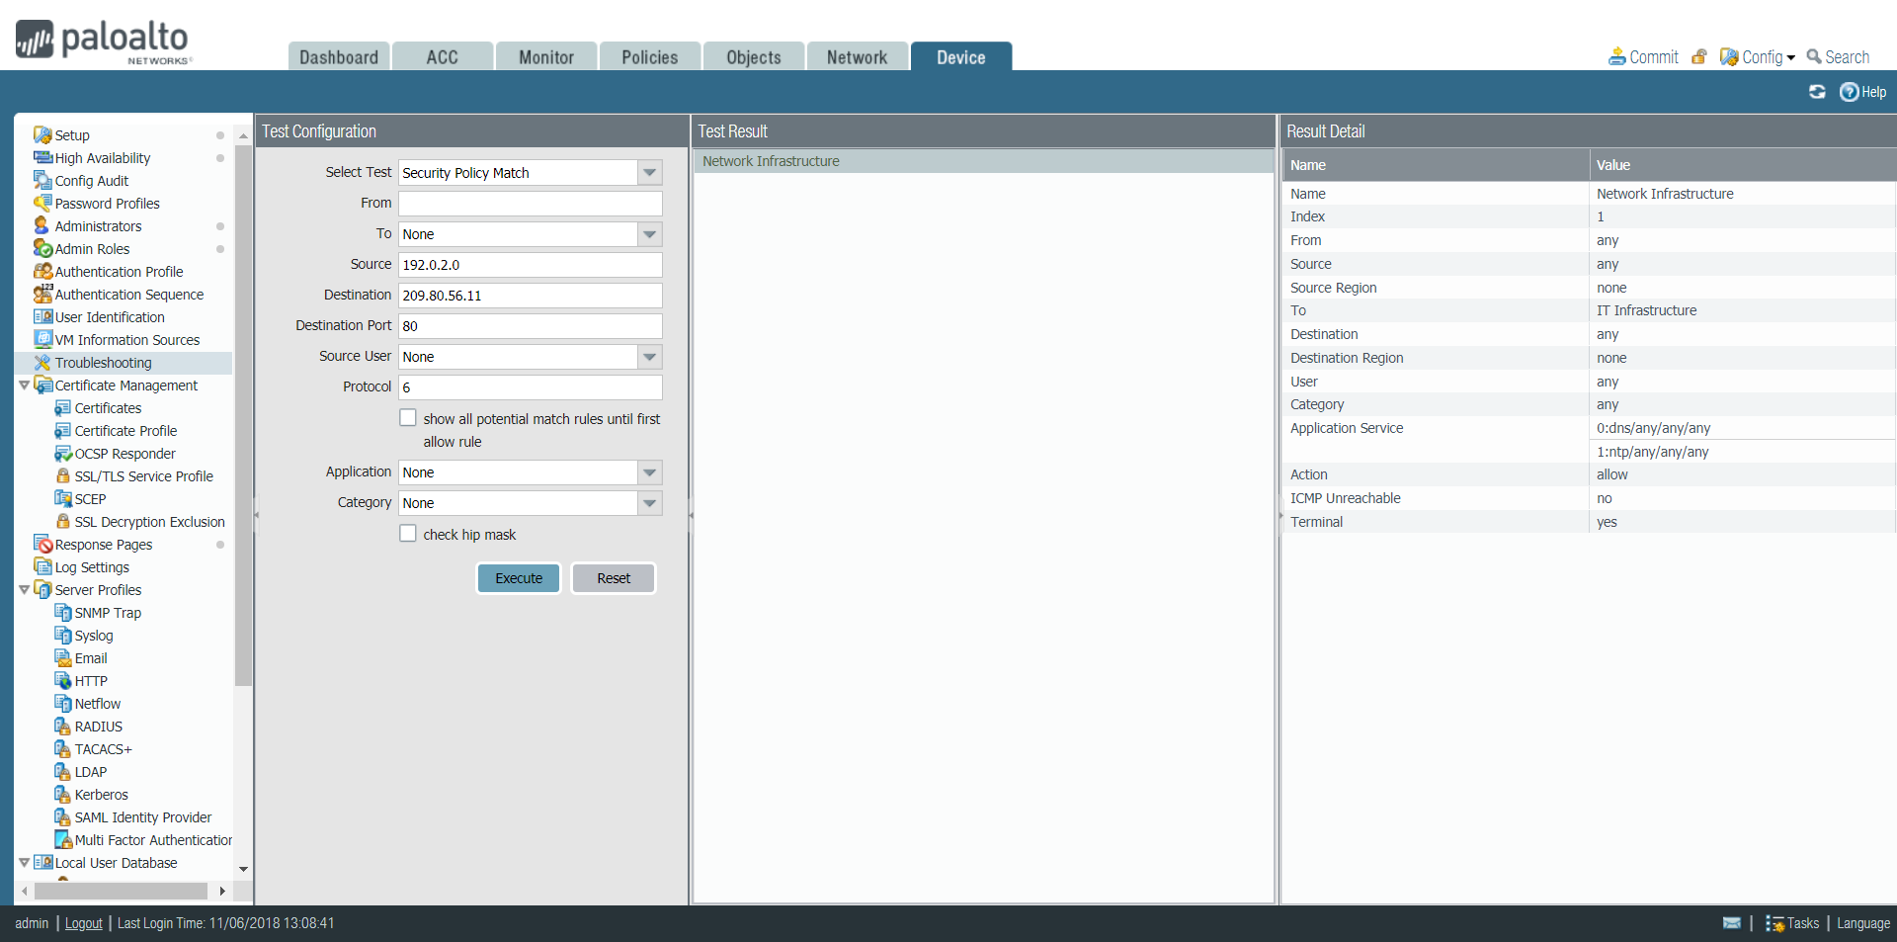Enable show all potential match rules checkbox

click(408, 418)
